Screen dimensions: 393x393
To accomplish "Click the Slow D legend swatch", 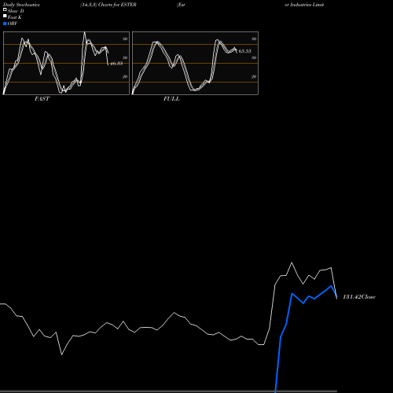I will (x=5, y=9).
